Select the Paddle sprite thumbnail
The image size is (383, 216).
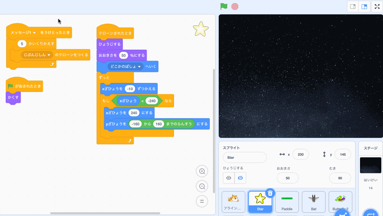click(287, 202)
